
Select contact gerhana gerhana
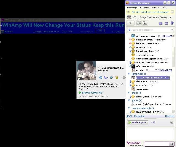145,36
